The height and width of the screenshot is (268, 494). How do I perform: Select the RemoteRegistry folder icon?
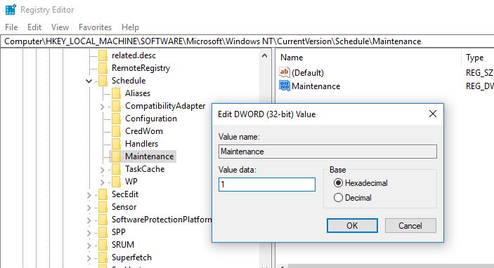[x=103, y=68]
